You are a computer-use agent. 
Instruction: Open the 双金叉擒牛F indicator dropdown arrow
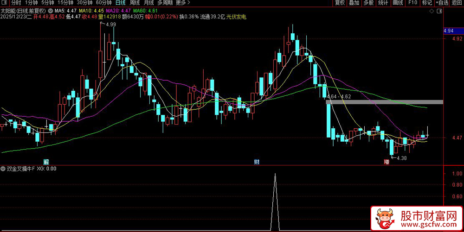pos(3,169)
